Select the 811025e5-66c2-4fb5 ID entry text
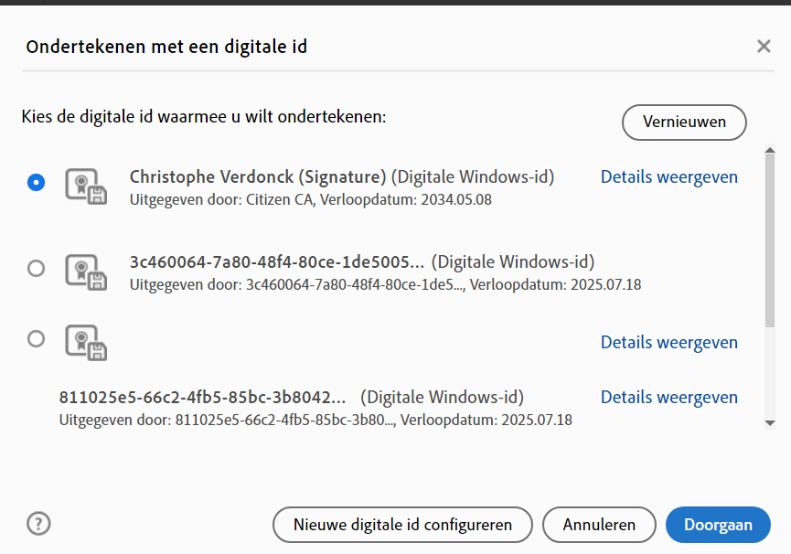 [x=203, y=398]
